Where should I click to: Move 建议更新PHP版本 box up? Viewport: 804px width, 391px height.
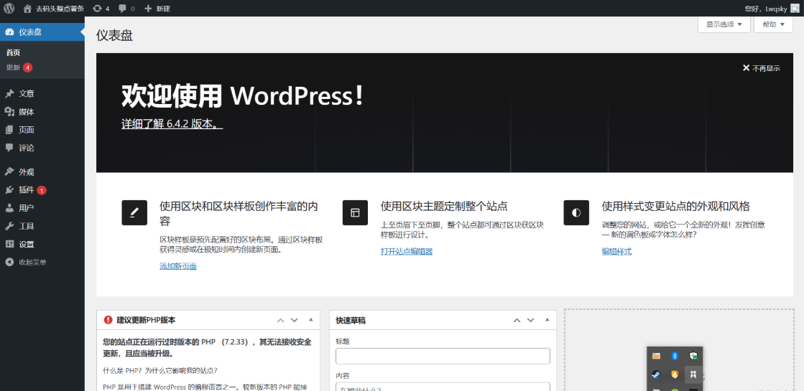280,321
